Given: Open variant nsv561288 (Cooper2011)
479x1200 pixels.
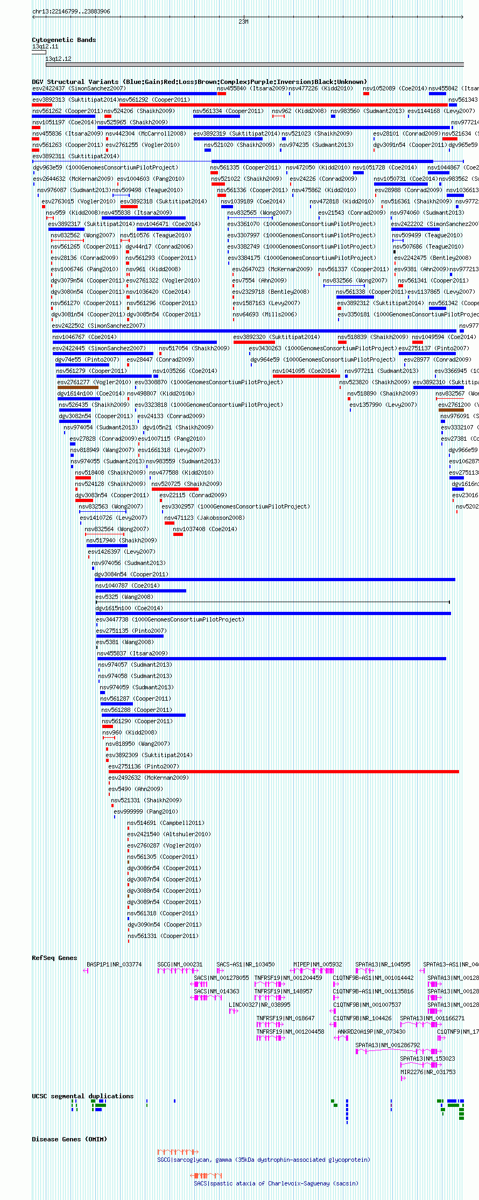Looking at the screenshot, I should point(137,710).
